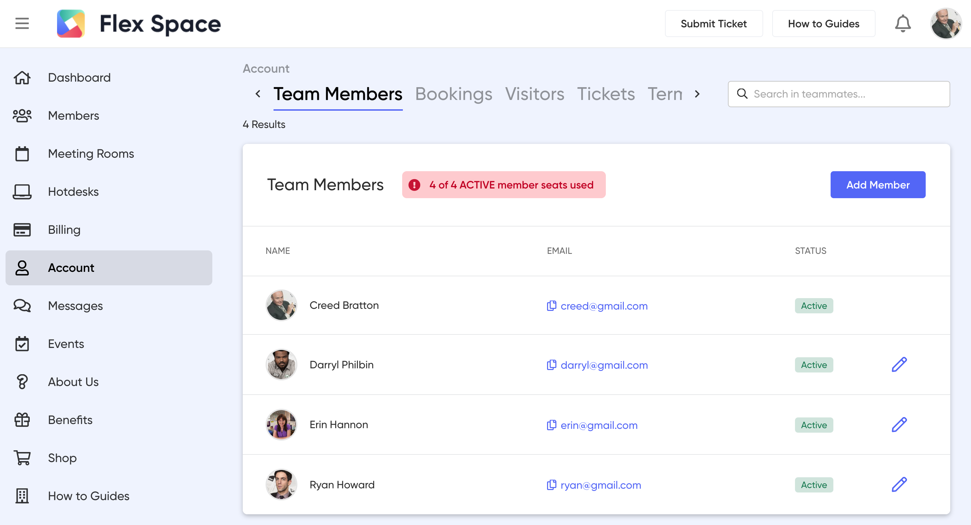Click the Dashboard home icon

coord(22,77)
